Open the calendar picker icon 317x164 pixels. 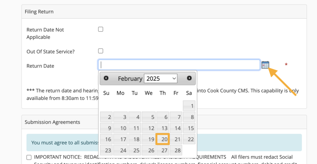click(x=265, y=65)
